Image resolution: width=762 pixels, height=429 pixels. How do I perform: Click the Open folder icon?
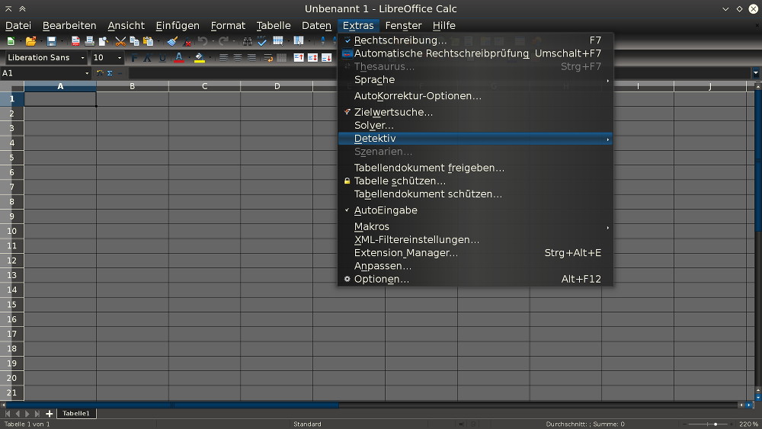[30, 41]
